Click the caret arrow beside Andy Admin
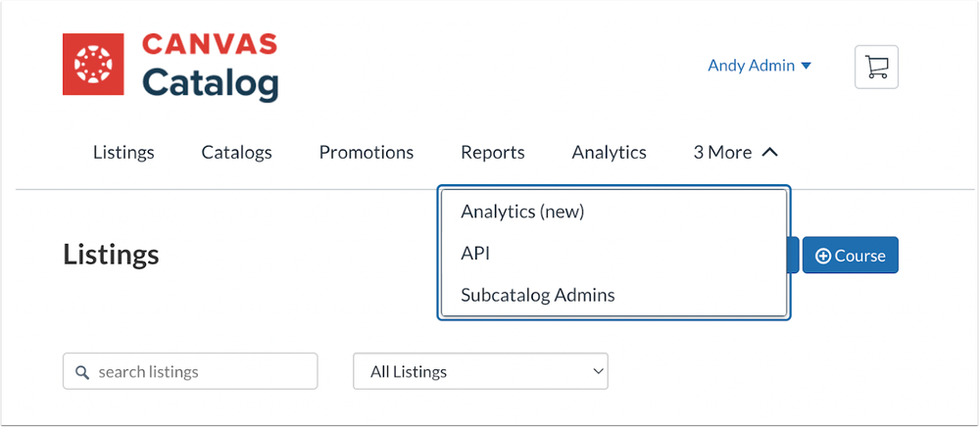 click(x=807, y=66)
